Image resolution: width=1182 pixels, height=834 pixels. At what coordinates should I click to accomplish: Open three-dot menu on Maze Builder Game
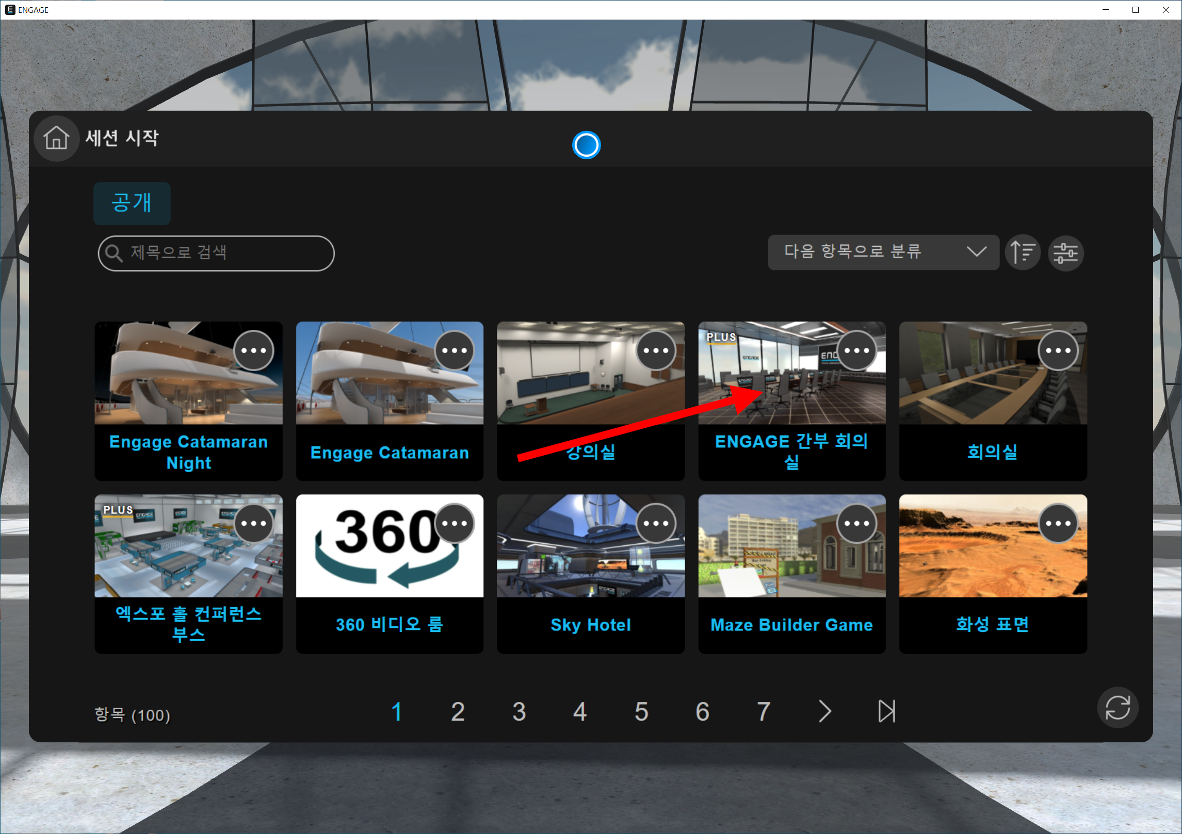(856, 523)
